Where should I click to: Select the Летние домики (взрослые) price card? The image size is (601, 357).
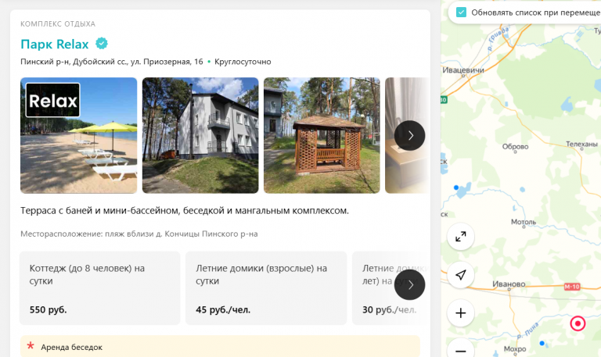pos(266,288)
